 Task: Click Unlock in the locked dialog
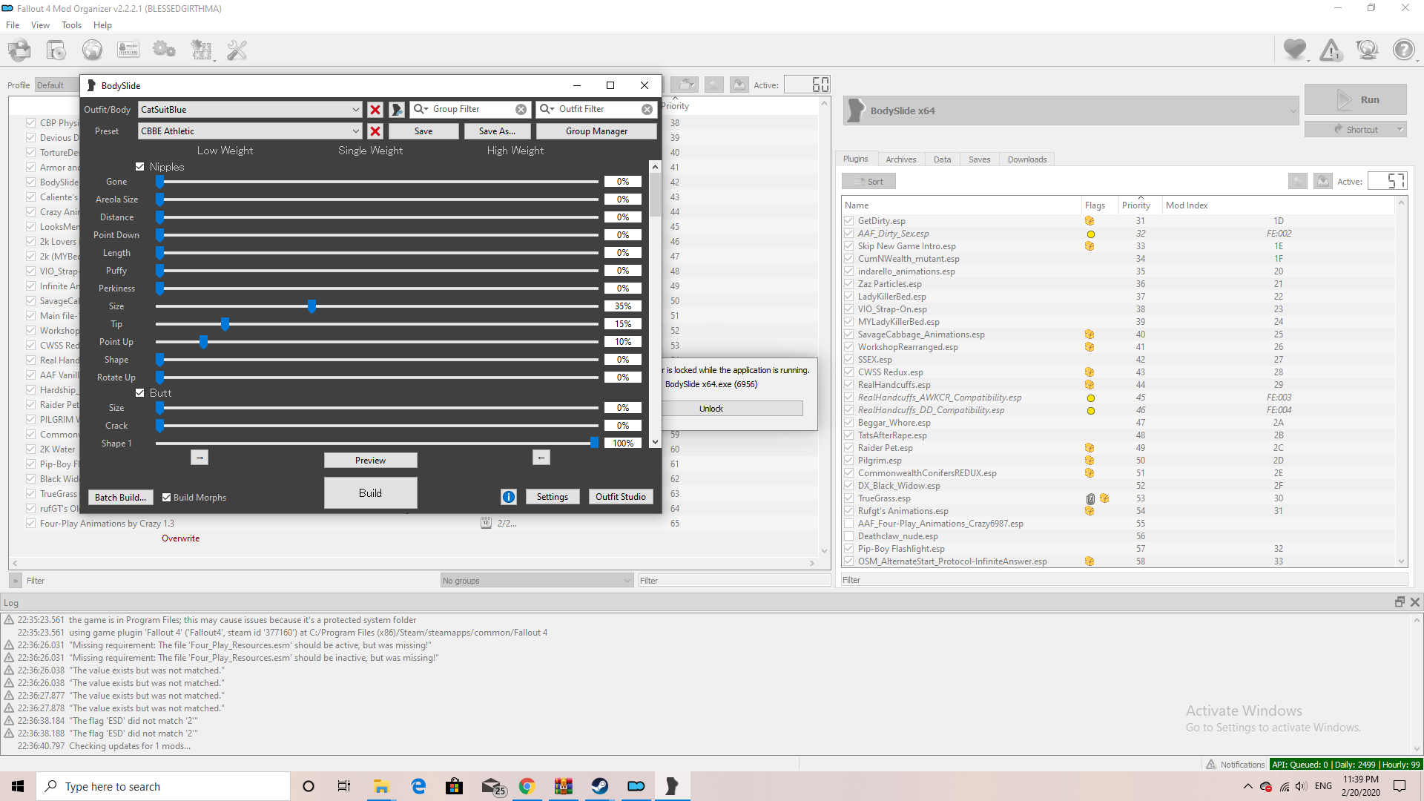click(711, 409)
